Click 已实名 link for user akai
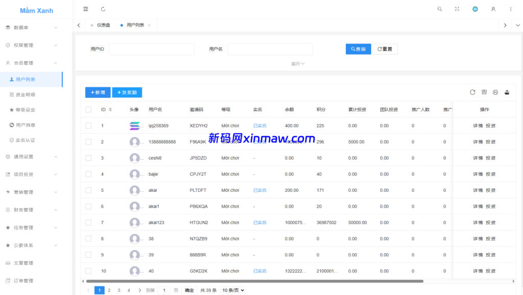 coord(260,190)
